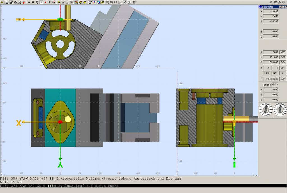This screenshot has height=193, width=287.
Task: Click the four-arrow pan icon
Action: coord(125,2)
